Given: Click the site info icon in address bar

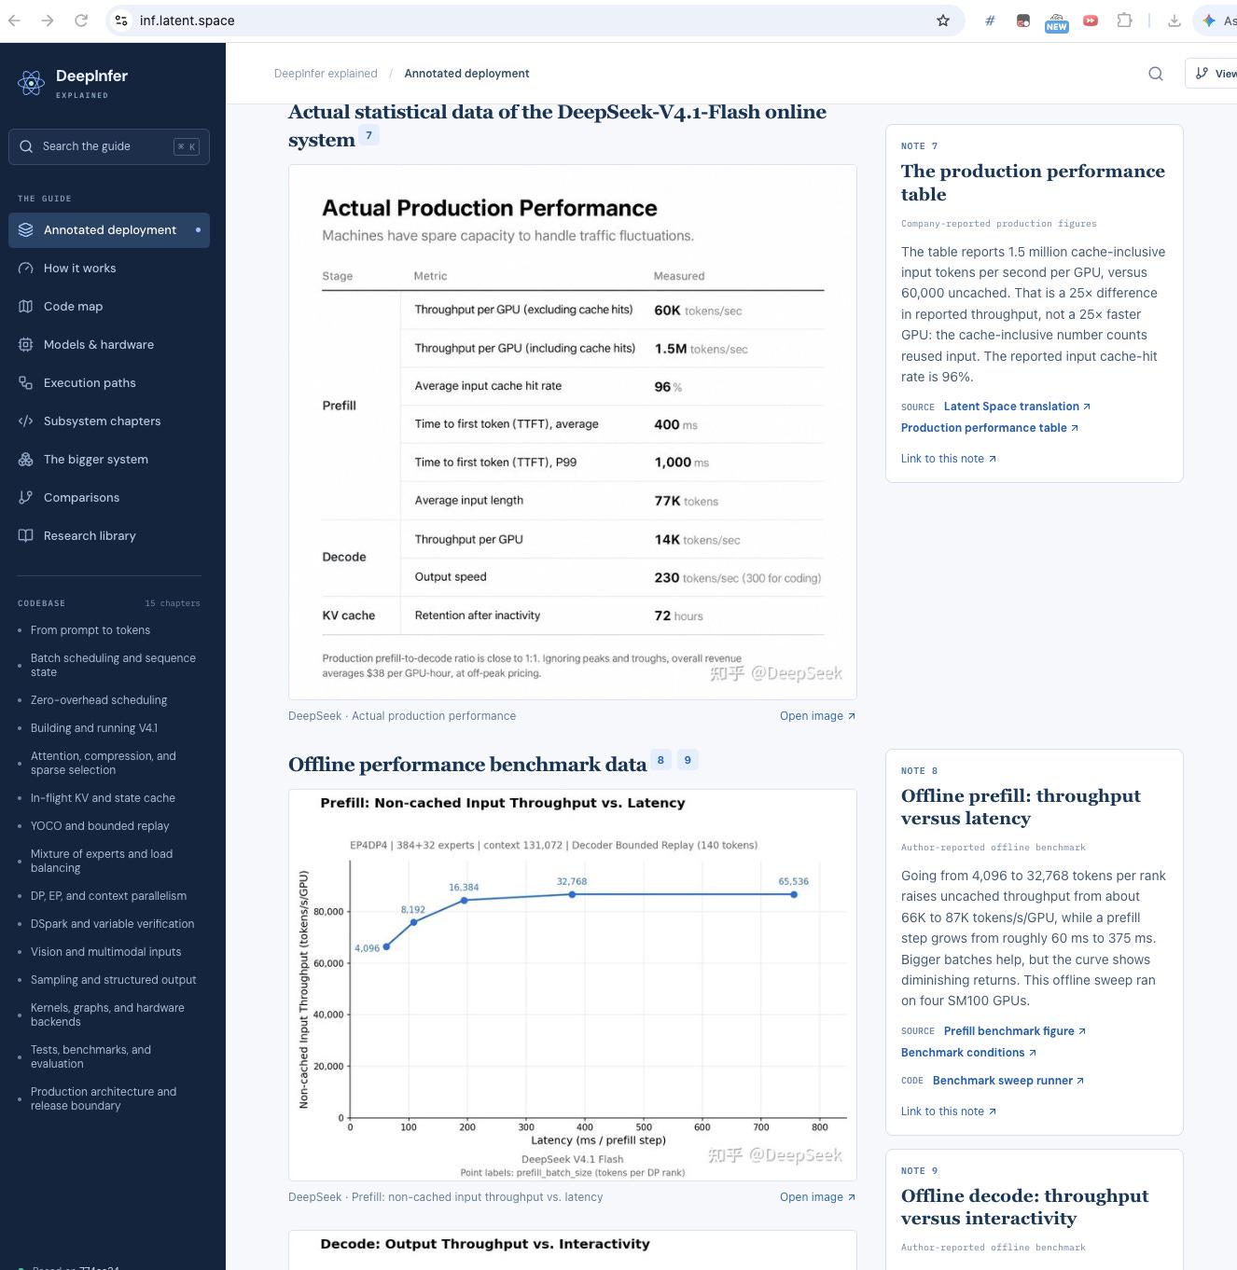Looking at the screenshot, I should click(121, 21).
